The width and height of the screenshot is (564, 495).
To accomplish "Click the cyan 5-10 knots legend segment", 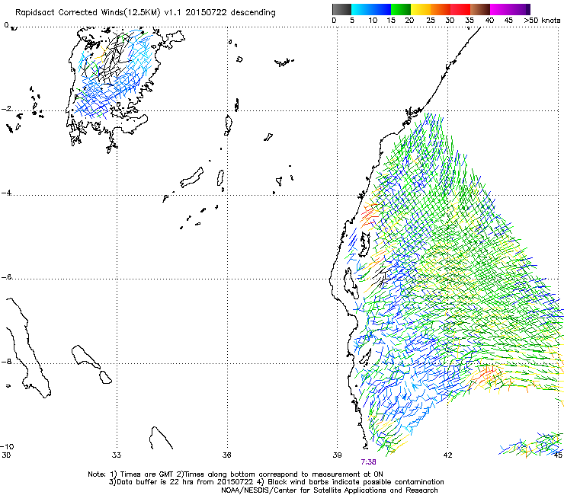I will (361, 9).
